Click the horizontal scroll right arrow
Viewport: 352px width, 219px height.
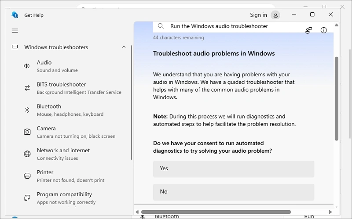330,212
